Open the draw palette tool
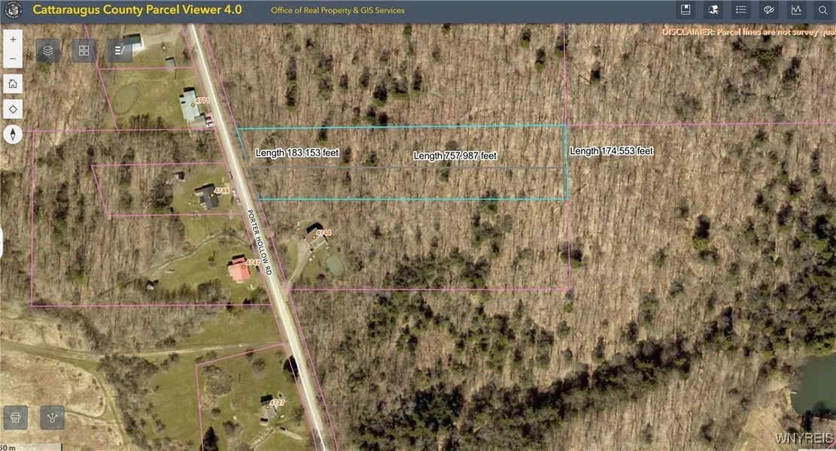 (768, 10)
